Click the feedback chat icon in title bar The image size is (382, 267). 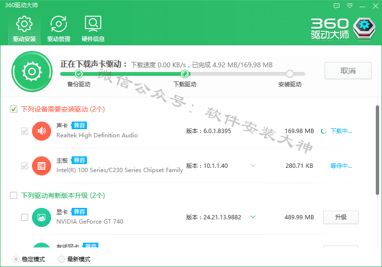(x=337, y=6)
